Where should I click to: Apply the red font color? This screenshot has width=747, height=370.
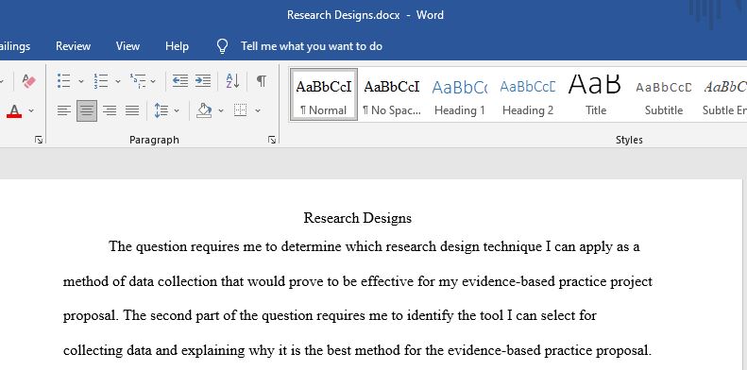(14, 110)
